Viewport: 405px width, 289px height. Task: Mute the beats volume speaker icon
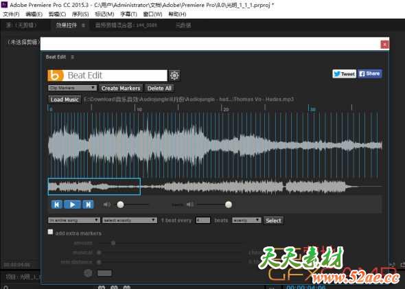pyautogui.click(x=190, y=205)
